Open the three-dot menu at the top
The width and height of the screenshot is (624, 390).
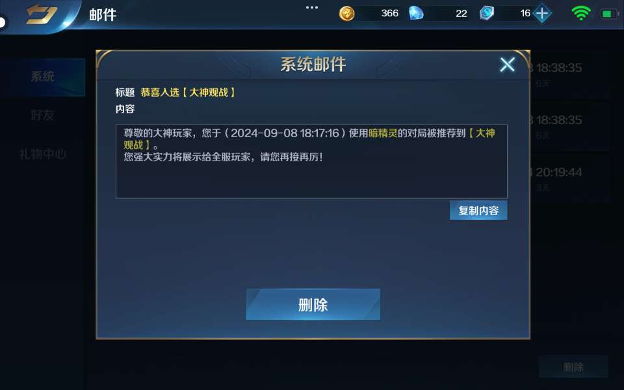coord(311,7)
